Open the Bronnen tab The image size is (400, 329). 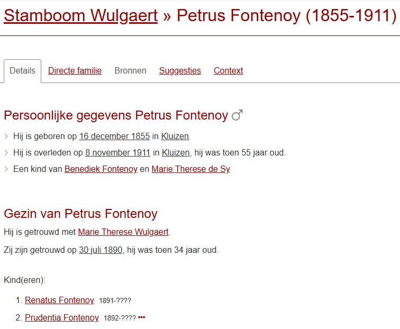tap(130, 71)
